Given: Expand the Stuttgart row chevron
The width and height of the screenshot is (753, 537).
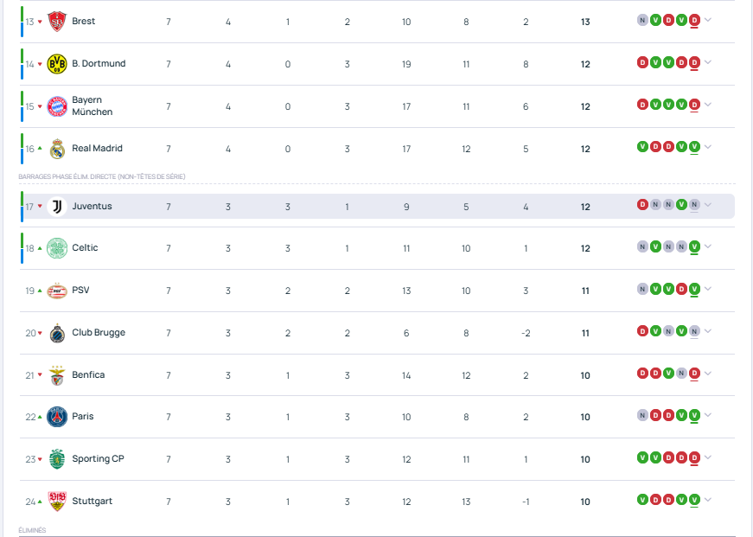Looking at the screenshot, I should point(708,500).
